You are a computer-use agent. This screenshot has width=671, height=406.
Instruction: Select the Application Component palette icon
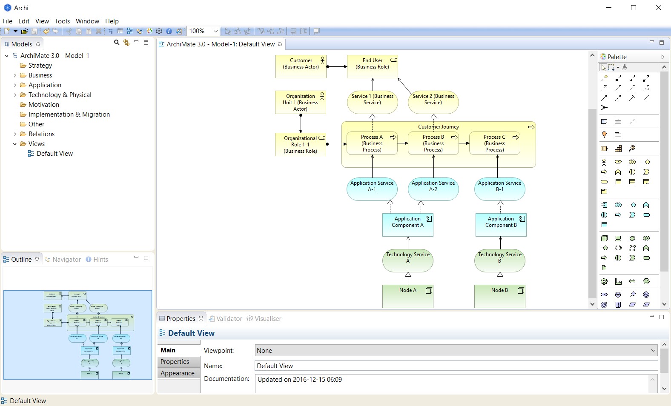tap(604, 205)
